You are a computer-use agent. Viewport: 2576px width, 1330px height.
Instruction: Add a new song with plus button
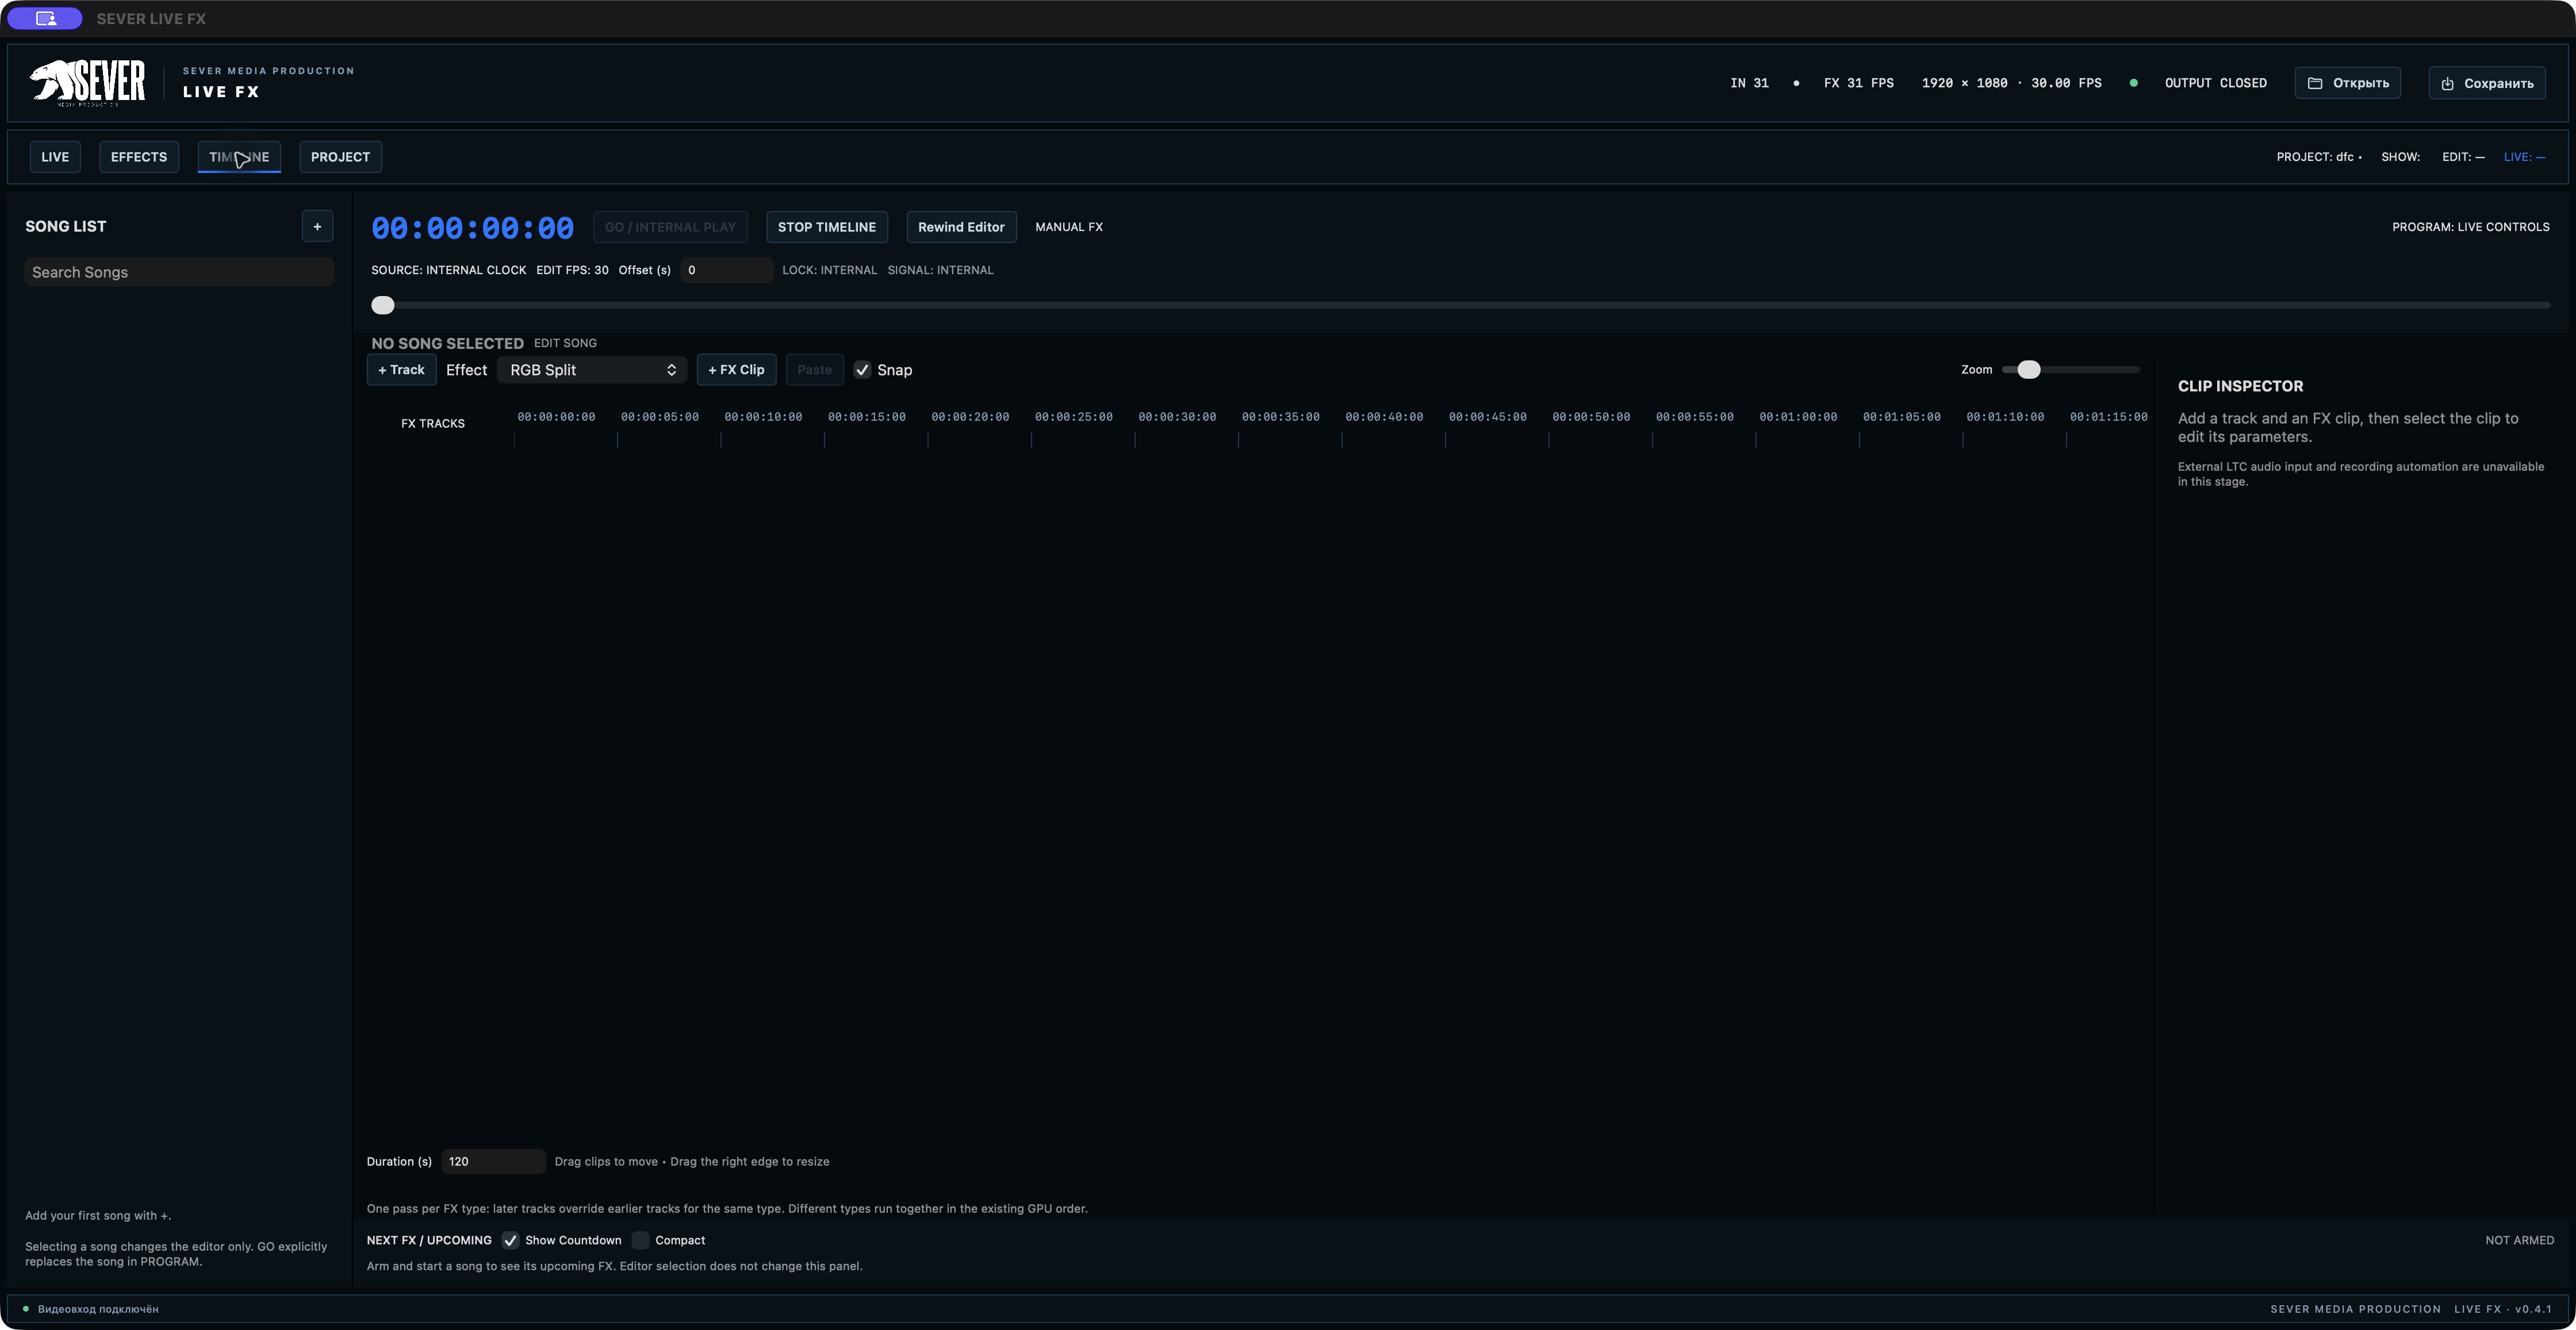click(x=317, y=226)
